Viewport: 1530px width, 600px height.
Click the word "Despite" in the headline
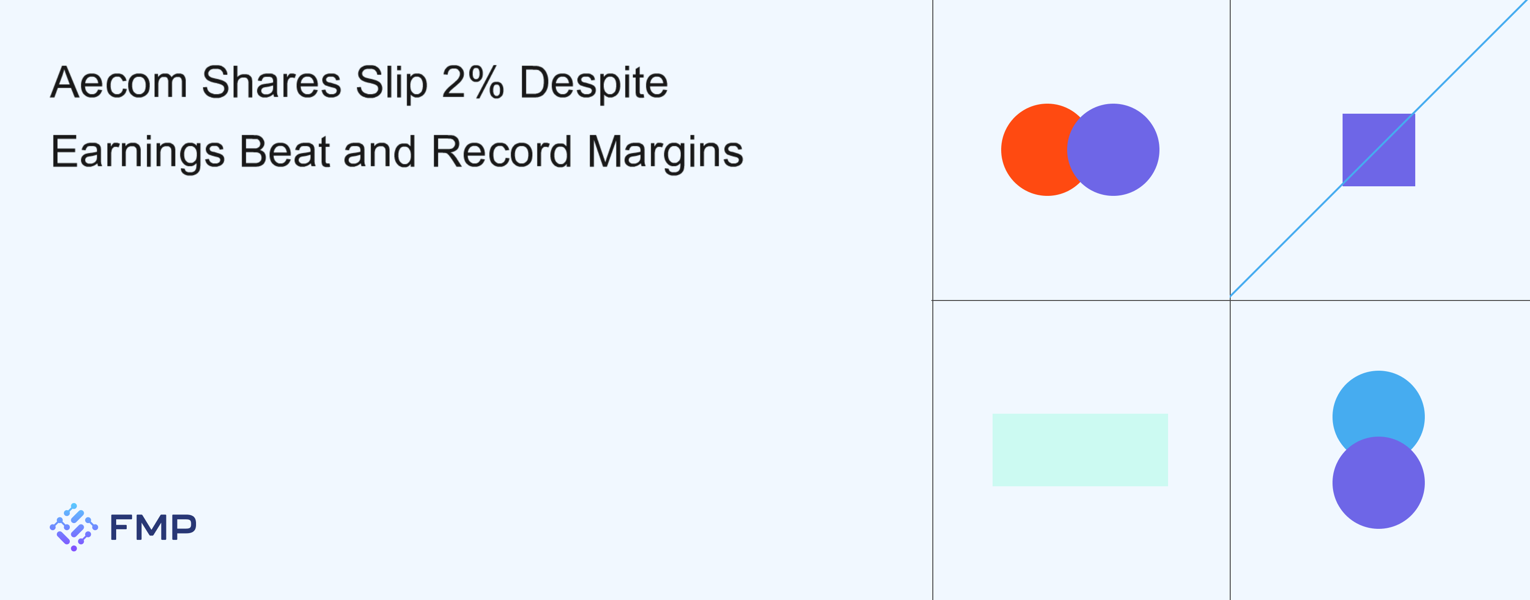(593, 83)
